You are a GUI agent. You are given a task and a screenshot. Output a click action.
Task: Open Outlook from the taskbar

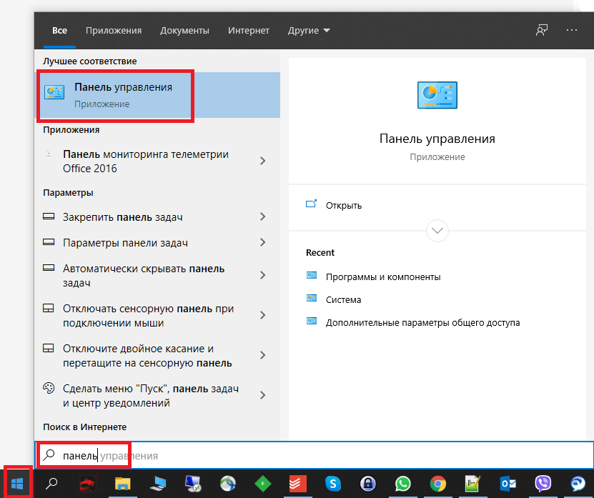coord(508,484)
